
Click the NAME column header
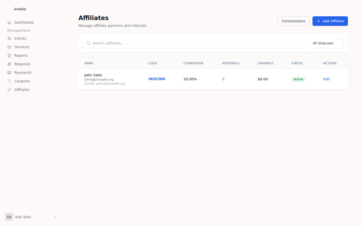[x=89, y=63]
